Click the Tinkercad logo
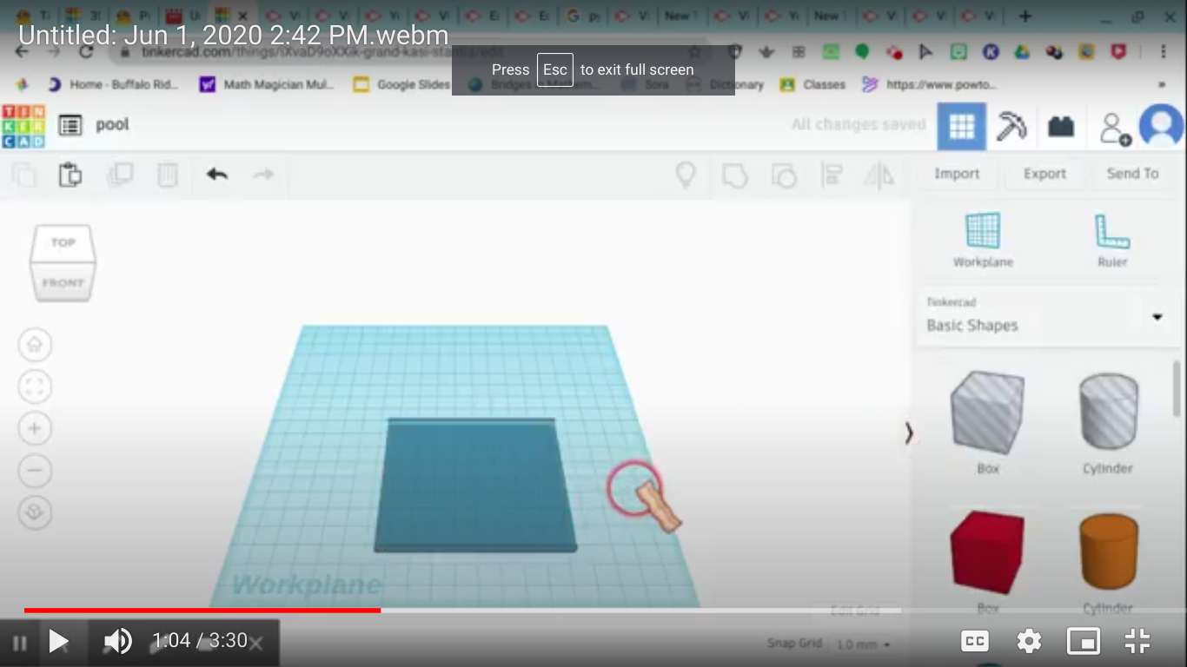 coord(23,126)
